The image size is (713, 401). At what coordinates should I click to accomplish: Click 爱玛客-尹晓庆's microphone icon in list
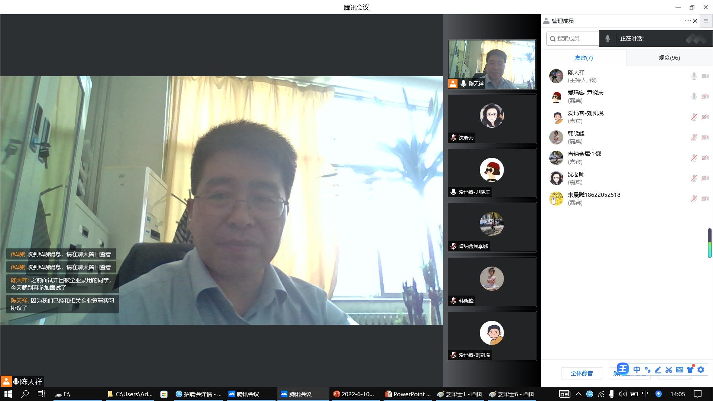pos(694,97)
